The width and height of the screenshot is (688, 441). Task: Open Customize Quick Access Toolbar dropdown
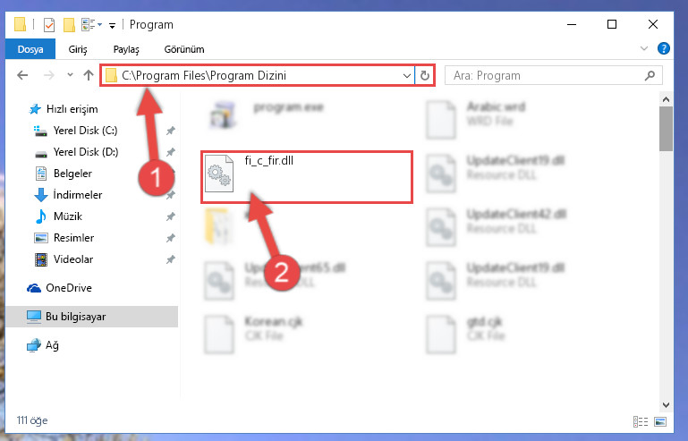click(113, 25)
